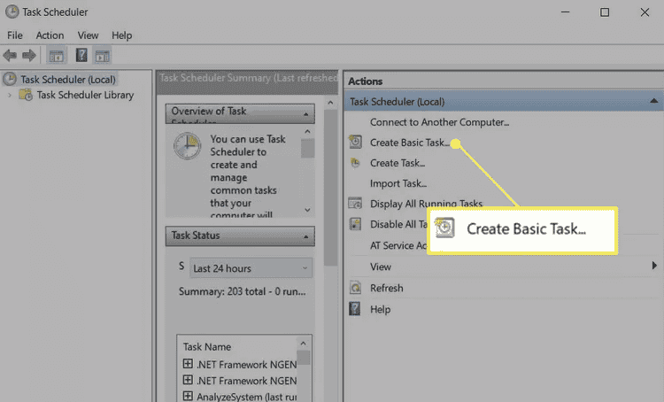Click the Help icon in Actions pane
The image size is (664, 402).
(354, 309)
